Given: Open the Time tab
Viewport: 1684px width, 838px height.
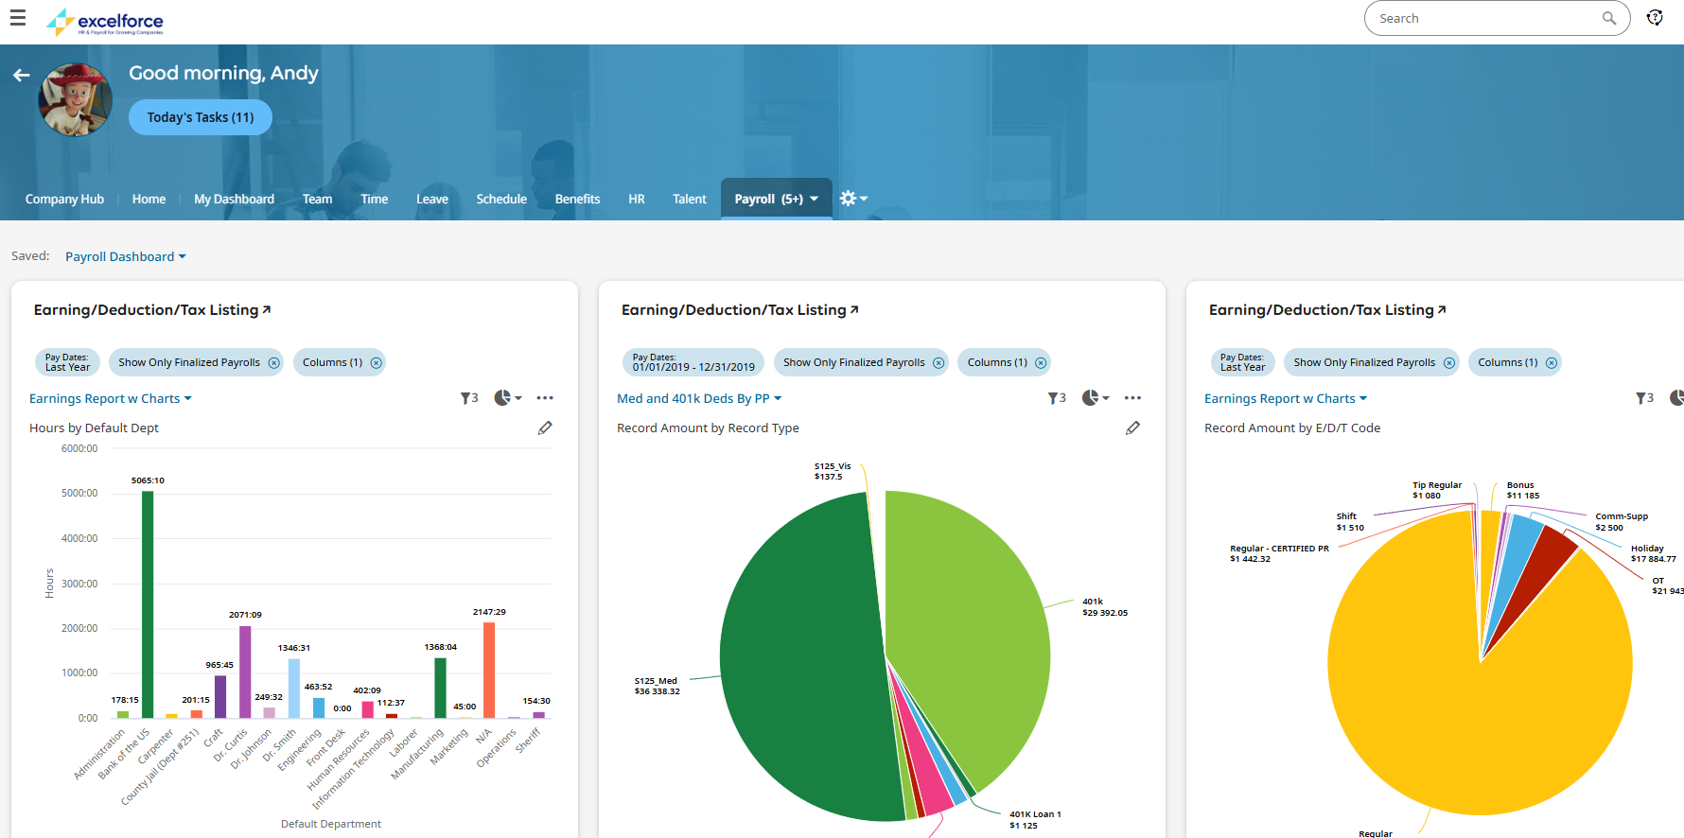Looking at the screenshot, I should pos(374,199).
